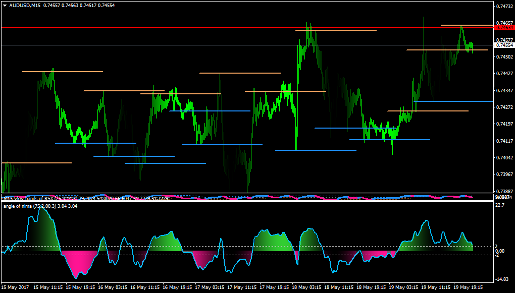The image size is (515, 293).
Task: Click the 0.74042 price scale label
Action: [x=504, y=157]
